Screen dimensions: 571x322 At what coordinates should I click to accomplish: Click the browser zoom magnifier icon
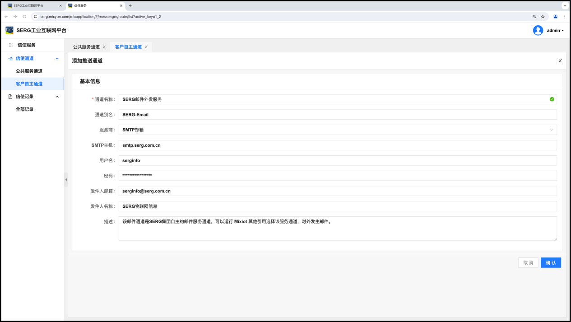click(x=534, y=16)
